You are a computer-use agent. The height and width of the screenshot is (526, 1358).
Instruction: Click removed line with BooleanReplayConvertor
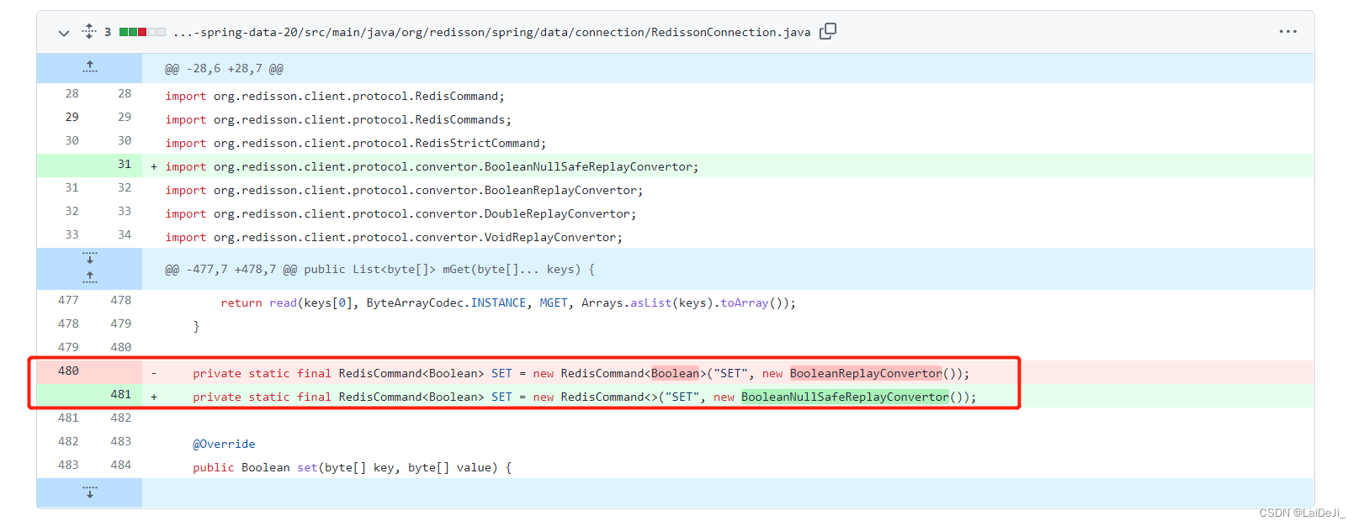coord(581,374)
